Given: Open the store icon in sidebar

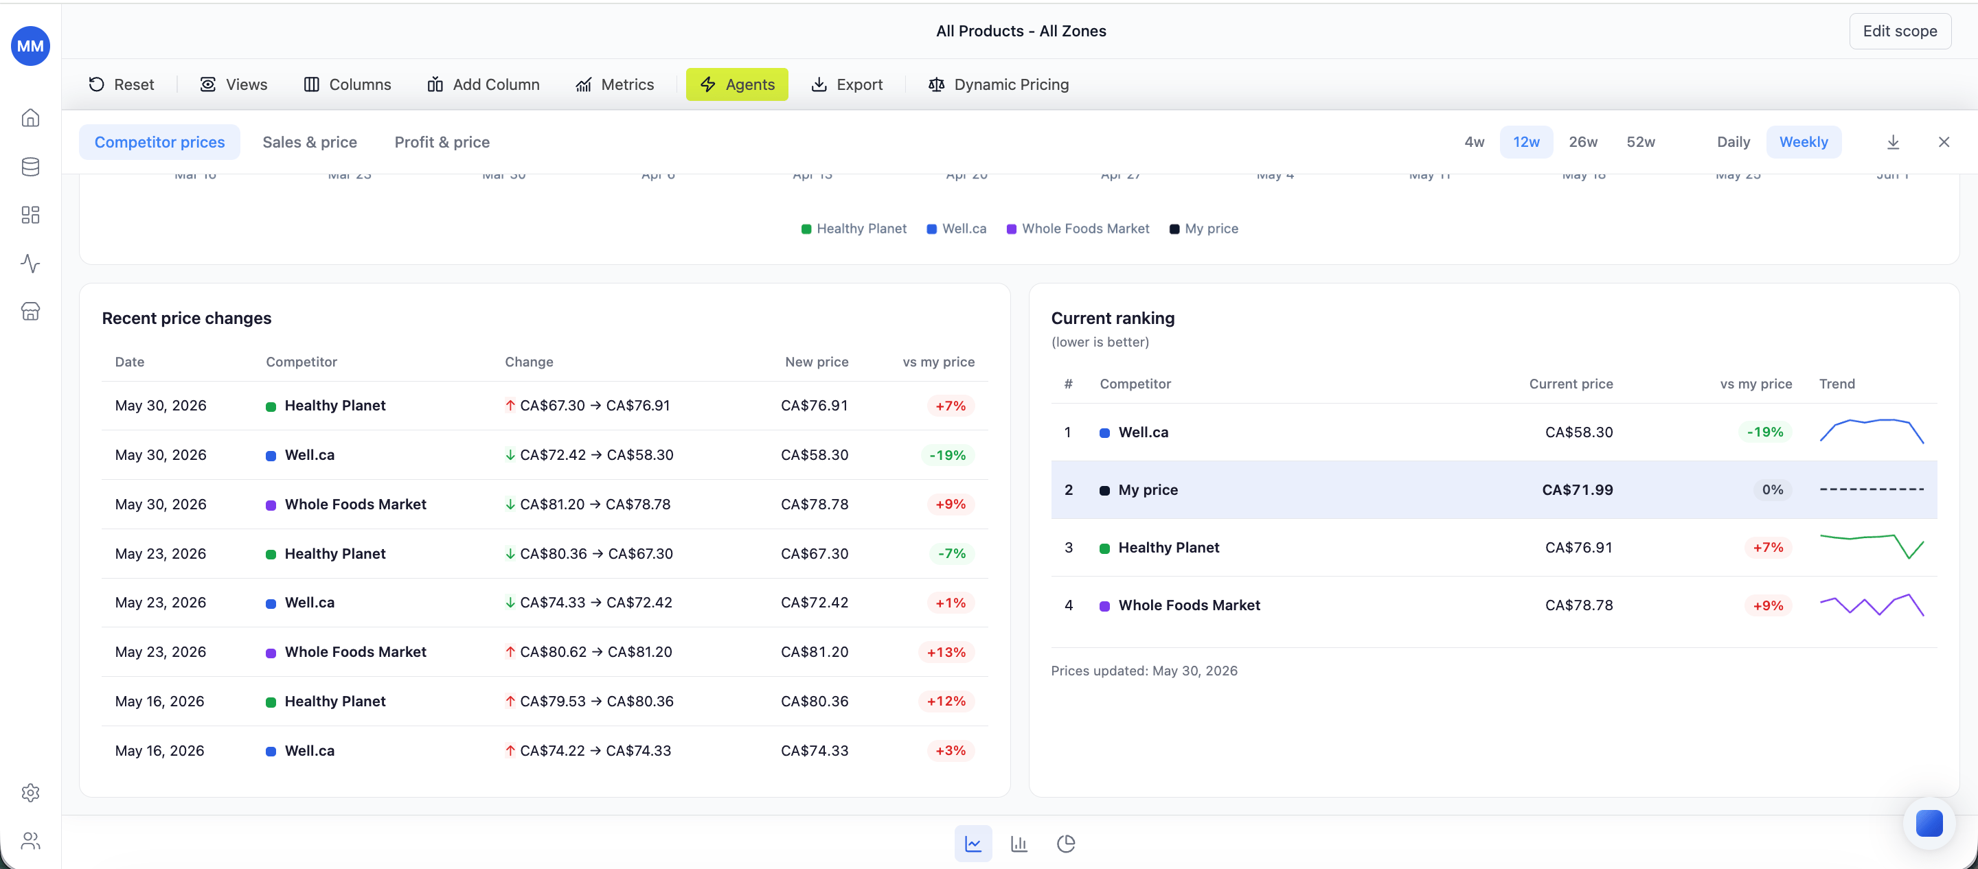Looking at the screenshot, I should (31, 311).
